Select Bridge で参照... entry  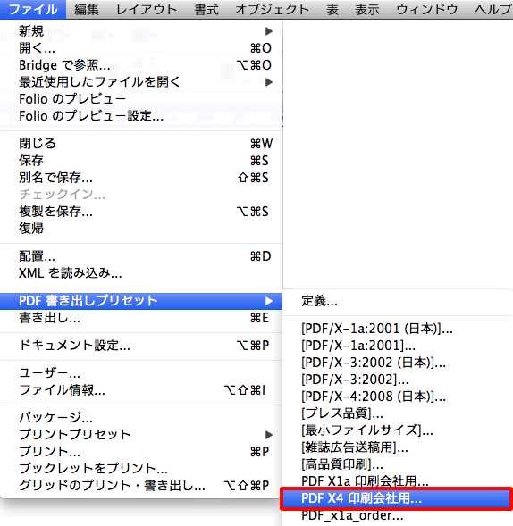click(141, 65)
